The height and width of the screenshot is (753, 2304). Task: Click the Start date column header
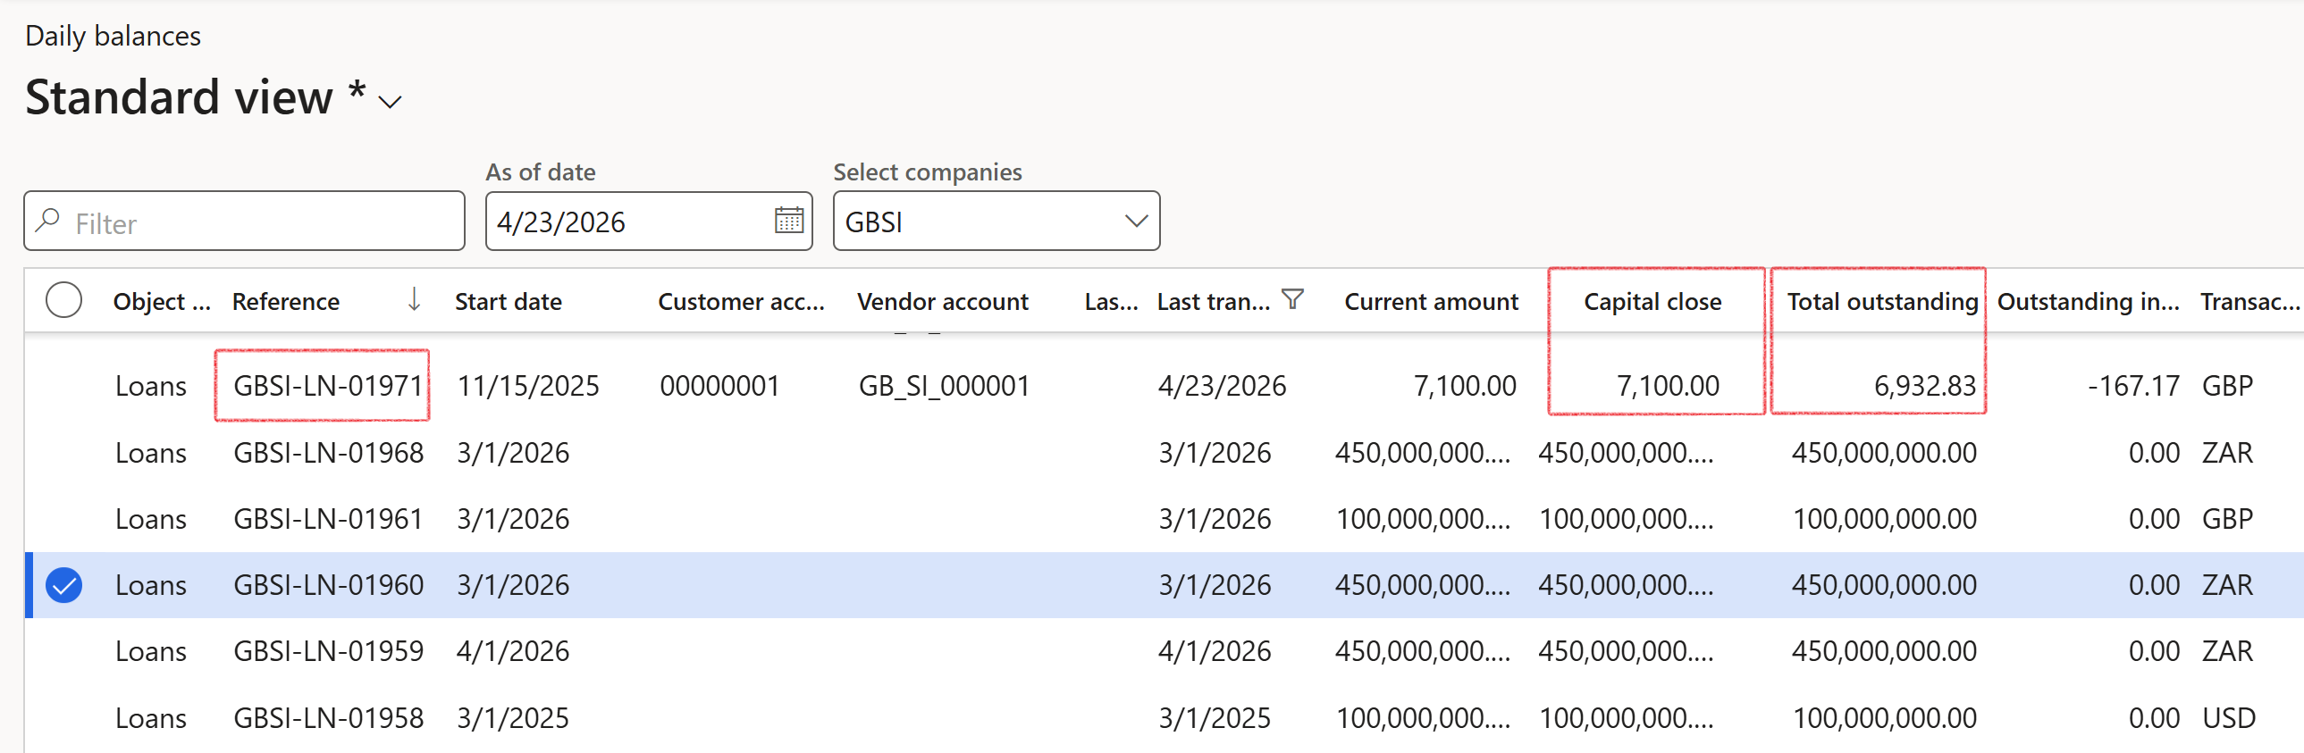(x=508, y=302)
